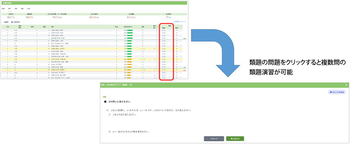The height and width of the screenshot is (144, 350).
Task: Click the [1] 式の計算、データの活用 heading
Action: [57, 14]
